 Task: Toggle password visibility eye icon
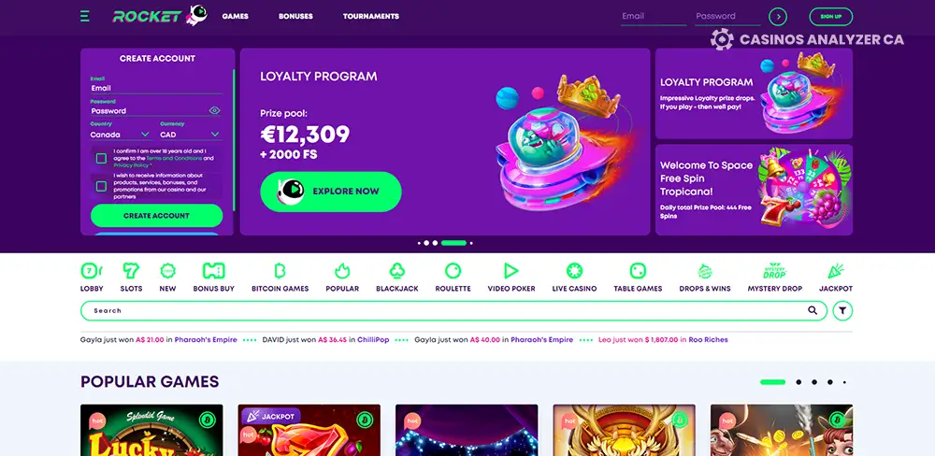click(x=215, y=110)
